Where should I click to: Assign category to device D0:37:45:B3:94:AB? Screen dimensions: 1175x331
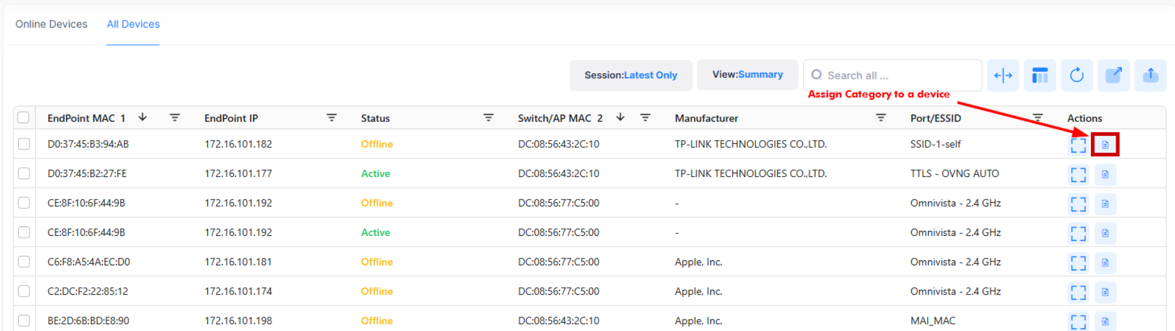coord(1105,145)
